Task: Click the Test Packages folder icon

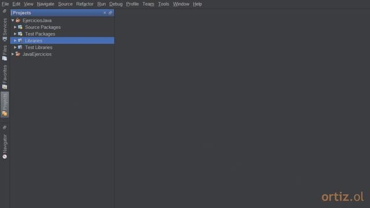Action: point(20,34)
